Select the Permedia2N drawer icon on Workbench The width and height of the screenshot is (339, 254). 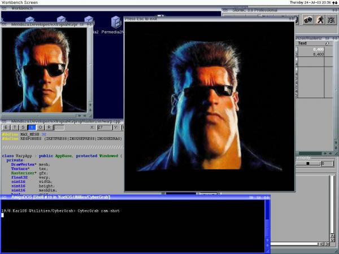pos(116,22)
